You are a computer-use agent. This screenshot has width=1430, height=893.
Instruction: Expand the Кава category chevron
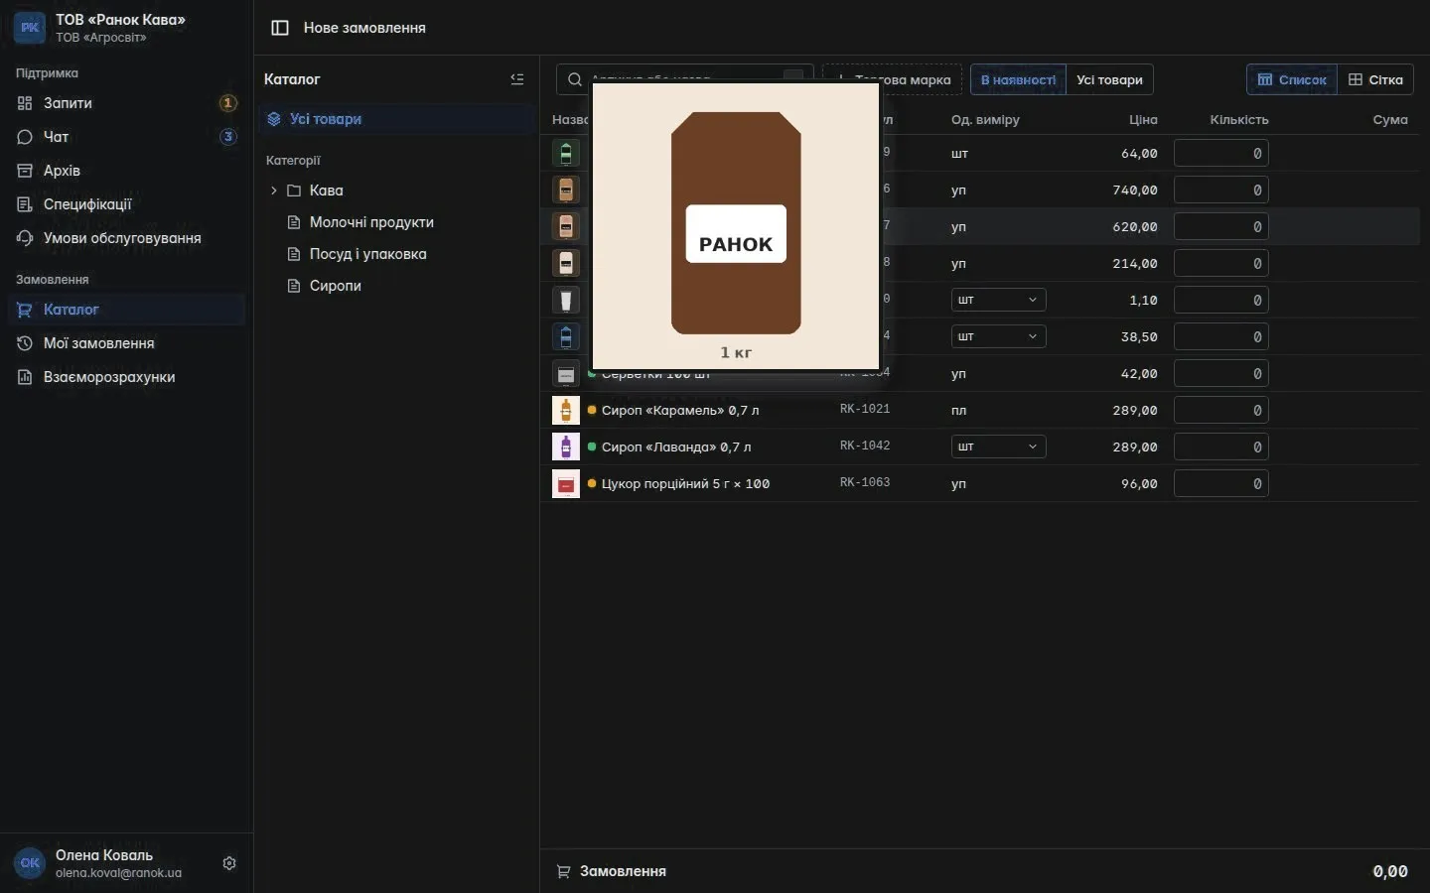click(x=274, y=191)
